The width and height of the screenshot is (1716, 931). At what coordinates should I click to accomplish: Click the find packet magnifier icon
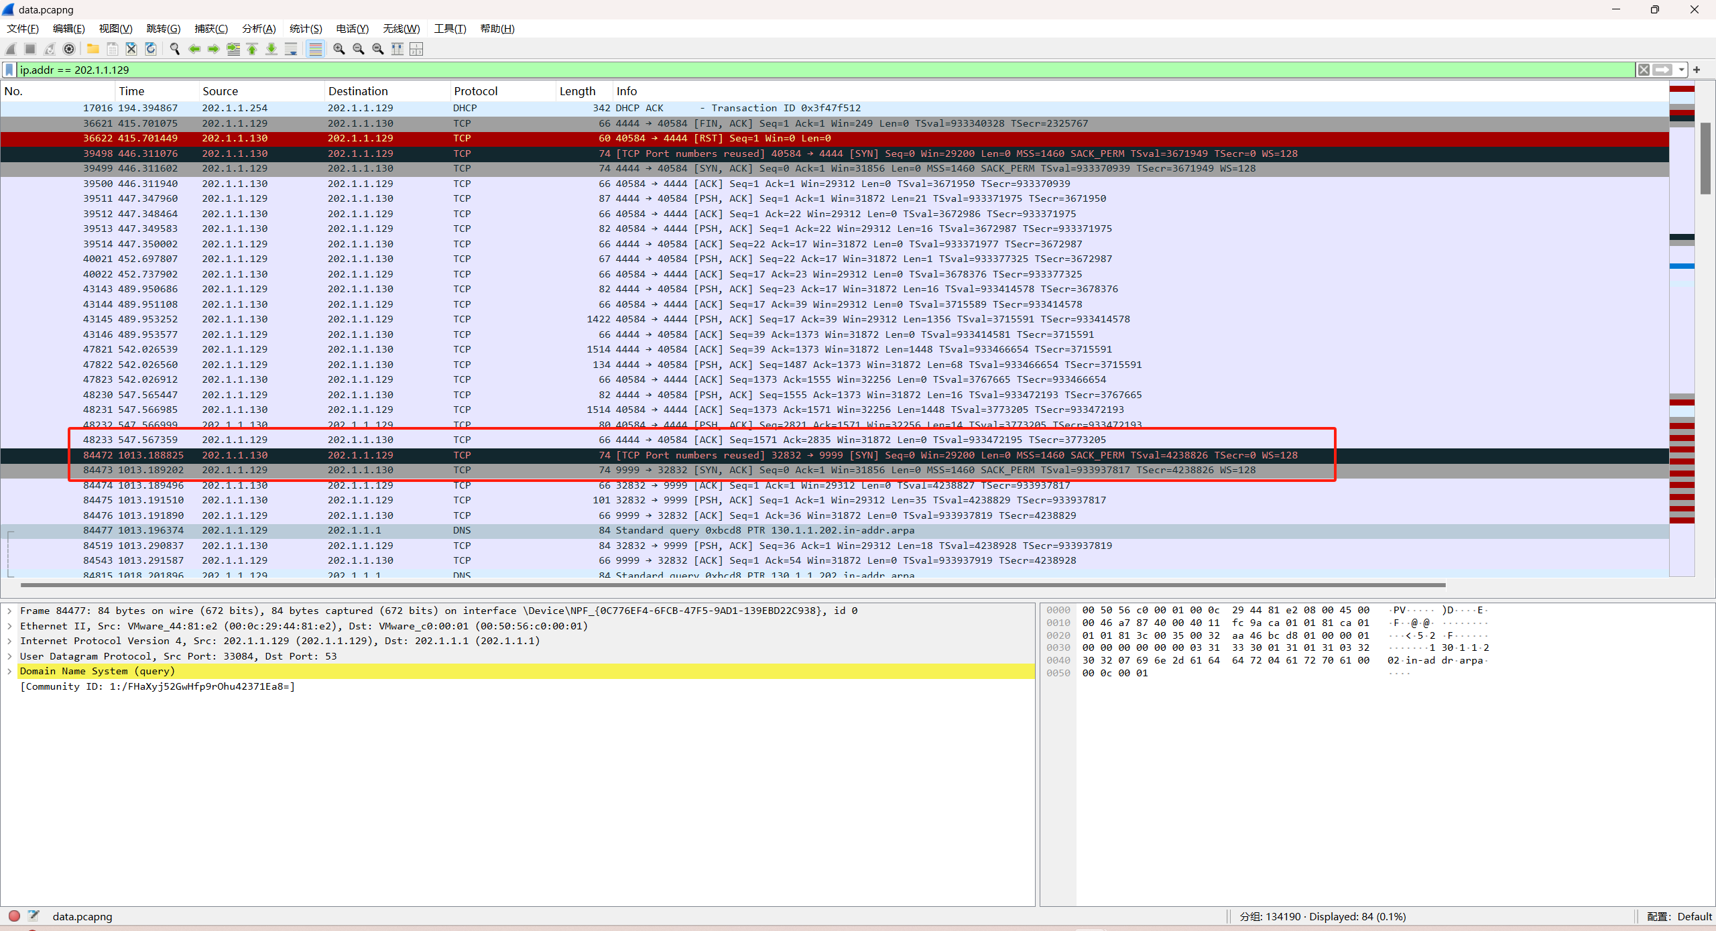pos(175,49)
